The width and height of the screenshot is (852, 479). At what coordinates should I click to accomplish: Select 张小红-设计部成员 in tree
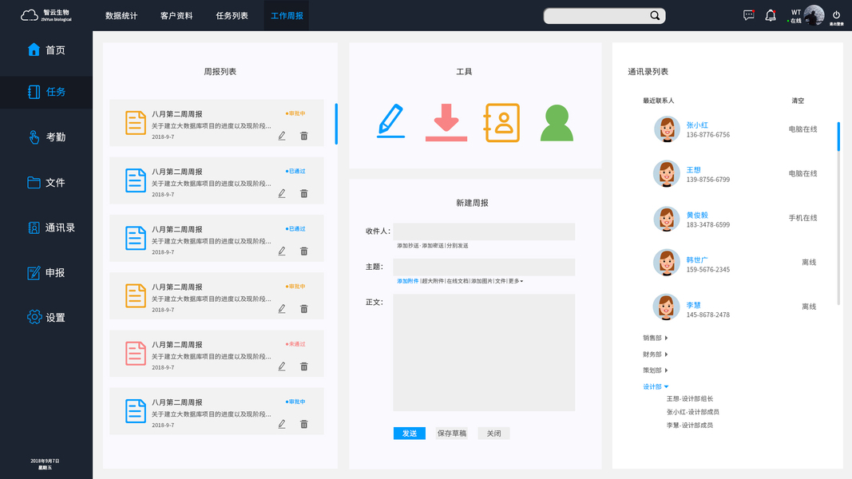[693, 412]
